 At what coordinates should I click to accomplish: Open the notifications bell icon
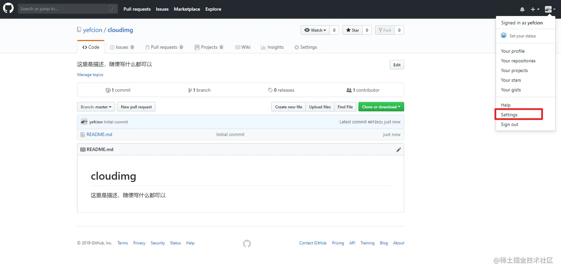[x=522, y=9]
